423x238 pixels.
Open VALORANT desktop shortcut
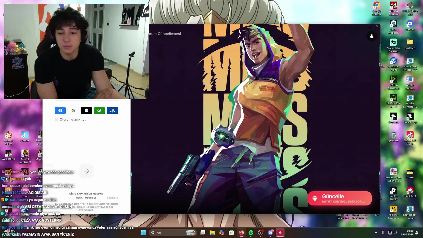pos(8,155)
